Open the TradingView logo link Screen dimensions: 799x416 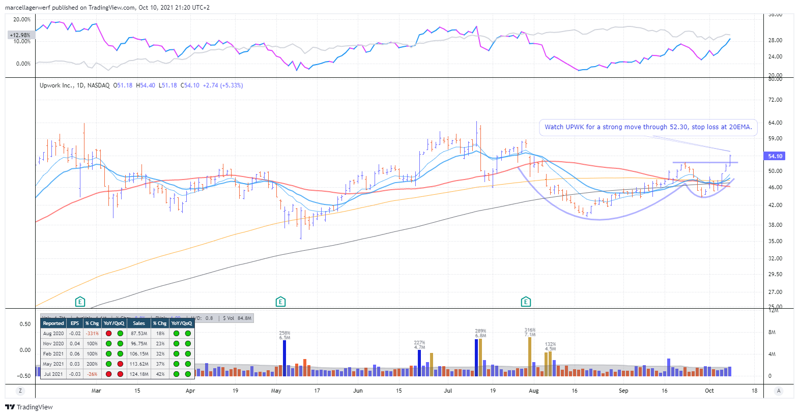(x=29, y=407)
